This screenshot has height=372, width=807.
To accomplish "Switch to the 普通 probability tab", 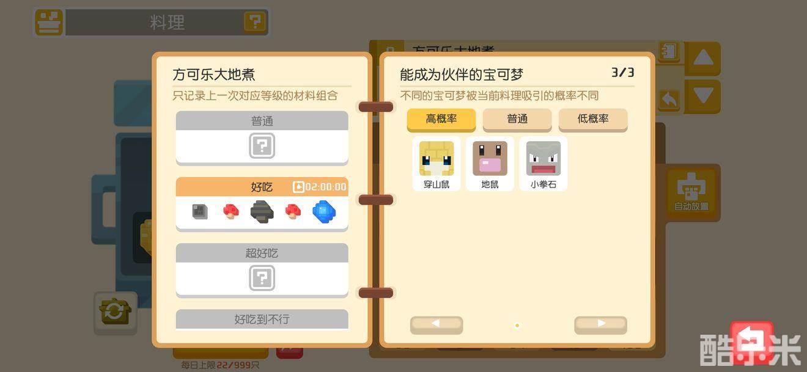I will click(517, 120).
